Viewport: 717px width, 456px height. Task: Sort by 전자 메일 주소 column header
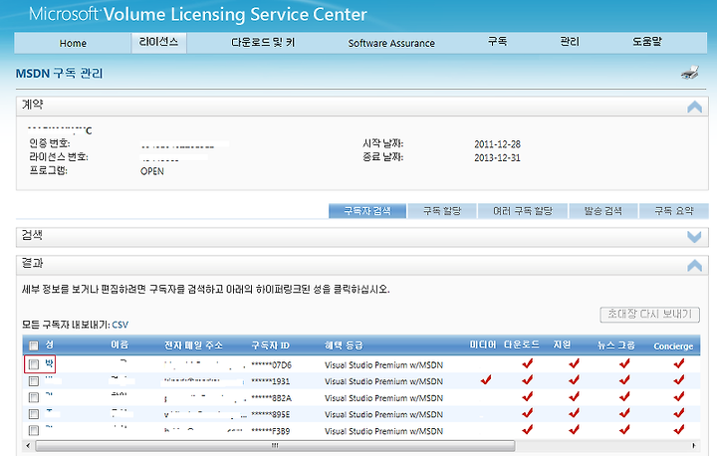[193, 345]
